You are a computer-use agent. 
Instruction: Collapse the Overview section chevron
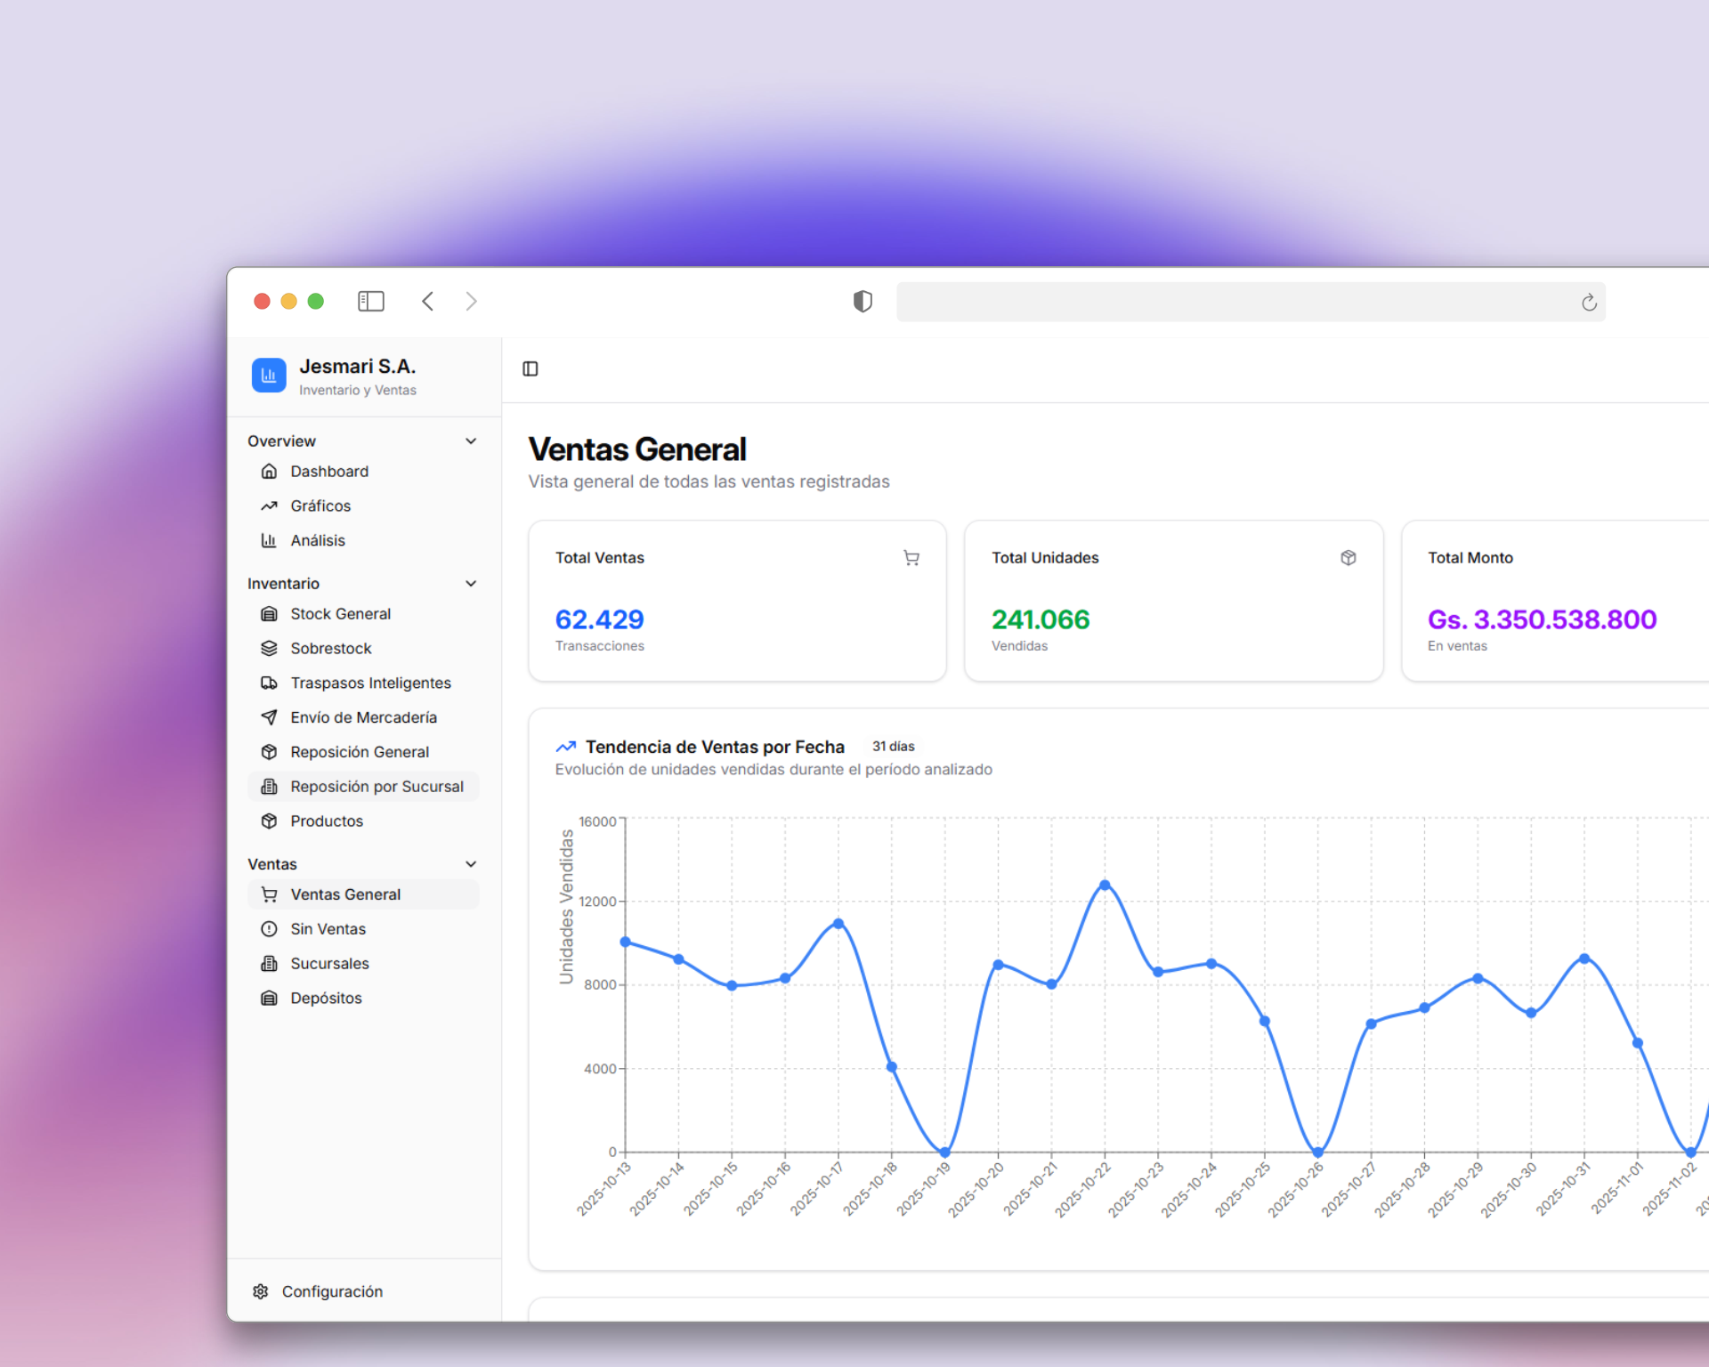tap(471, 441)
